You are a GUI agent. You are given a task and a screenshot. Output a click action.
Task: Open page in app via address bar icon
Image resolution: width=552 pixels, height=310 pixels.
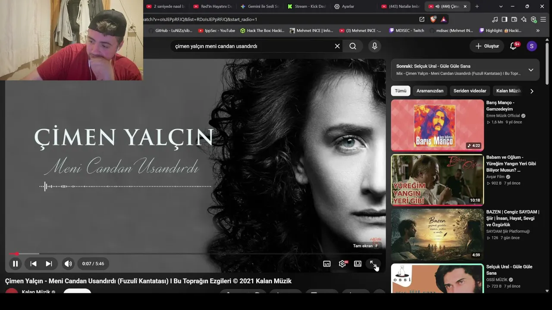pyautogui.click(x=422, y=19)
